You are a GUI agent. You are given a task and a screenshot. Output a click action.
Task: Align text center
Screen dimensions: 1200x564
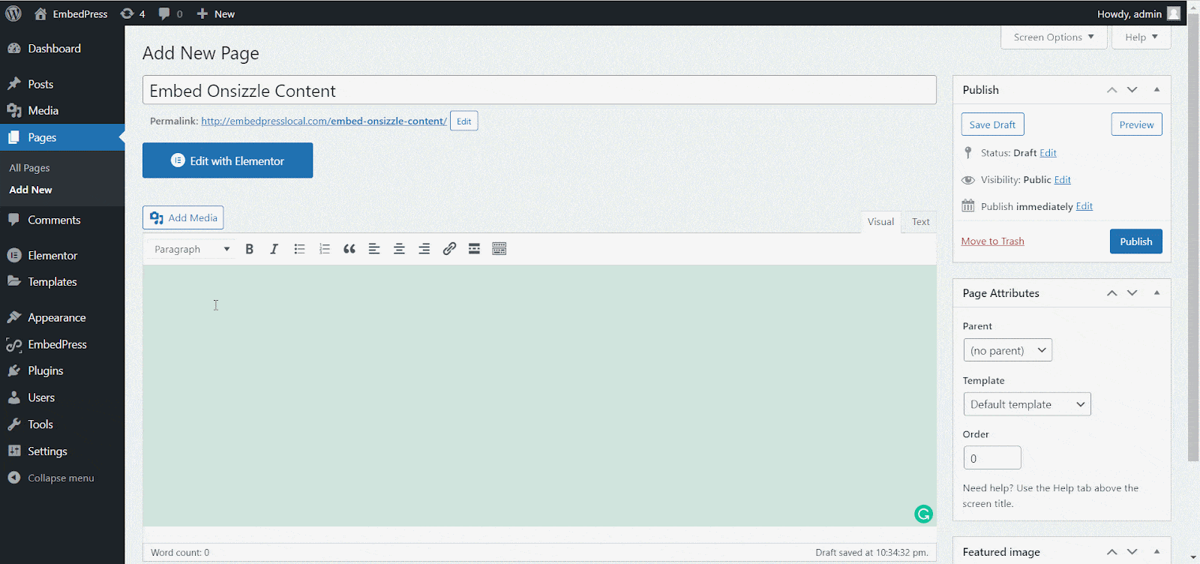coord(399,249)
